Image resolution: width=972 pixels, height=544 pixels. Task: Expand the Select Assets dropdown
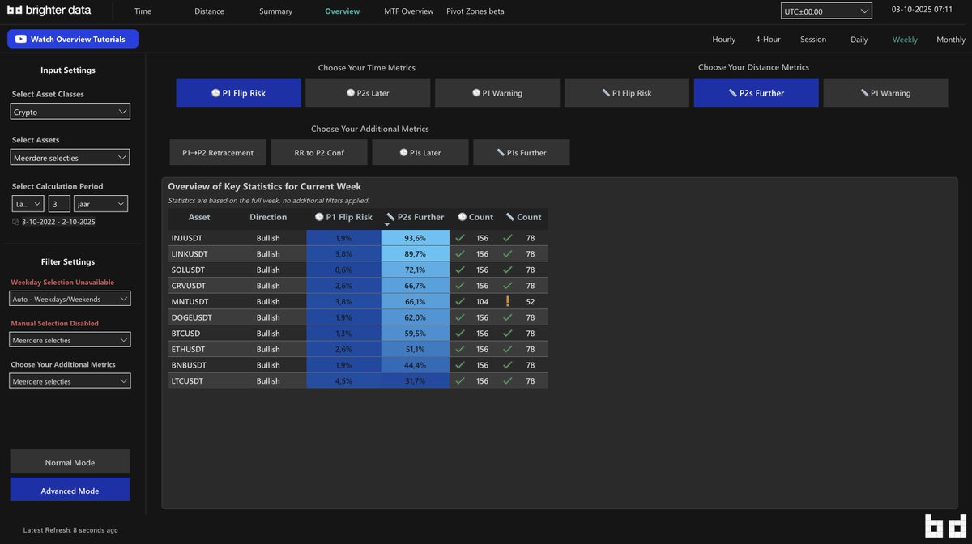pyautogui.click(x=70, y=157)
